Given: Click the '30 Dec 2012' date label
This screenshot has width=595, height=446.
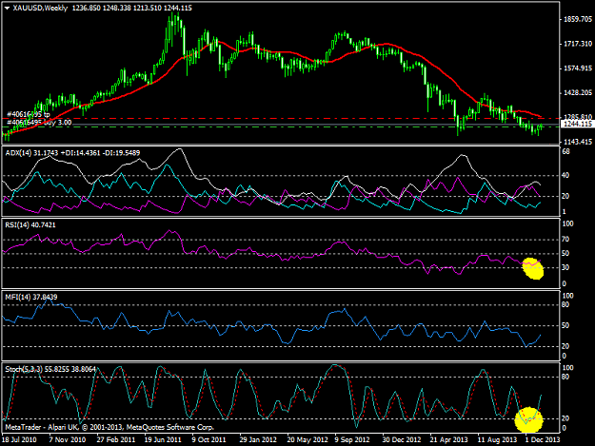Looking at the screenshot, I should click(x=402, y=439).
